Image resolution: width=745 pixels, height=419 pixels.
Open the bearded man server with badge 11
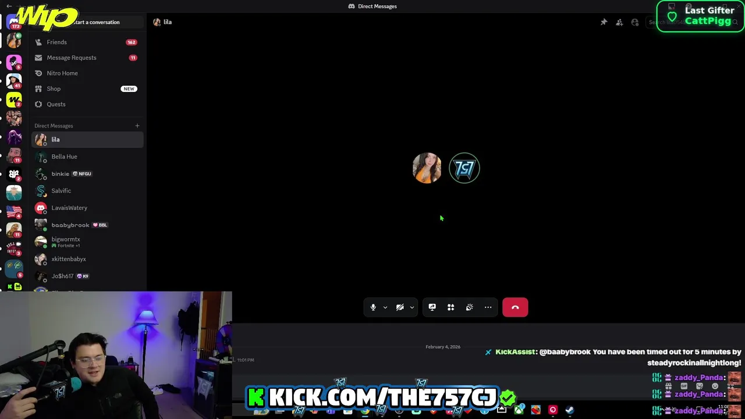click(x=14, y=155)
